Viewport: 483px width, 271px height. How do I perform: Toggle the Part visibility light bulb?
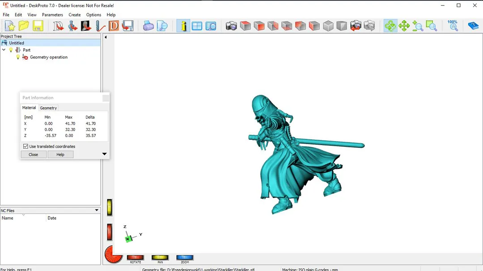[11, 50]
